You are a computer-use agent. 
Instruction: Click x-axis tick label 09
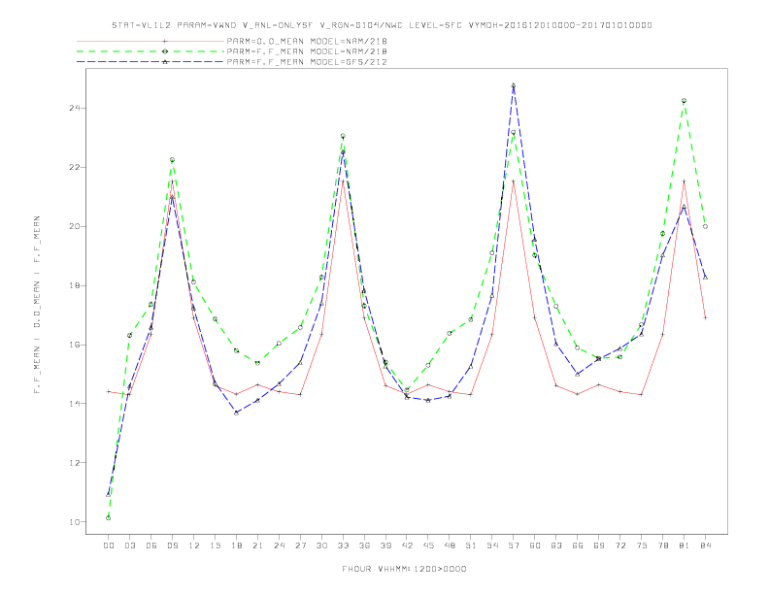click(172, 545)
